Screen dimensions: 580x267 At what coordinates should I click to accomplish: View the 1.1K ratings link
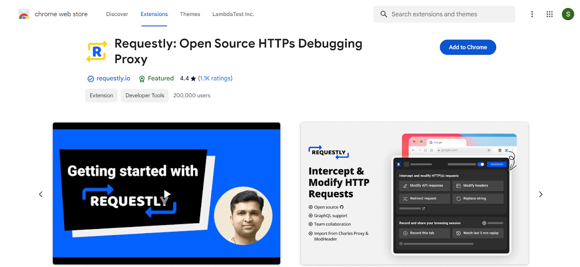click(x=215, y=78)
